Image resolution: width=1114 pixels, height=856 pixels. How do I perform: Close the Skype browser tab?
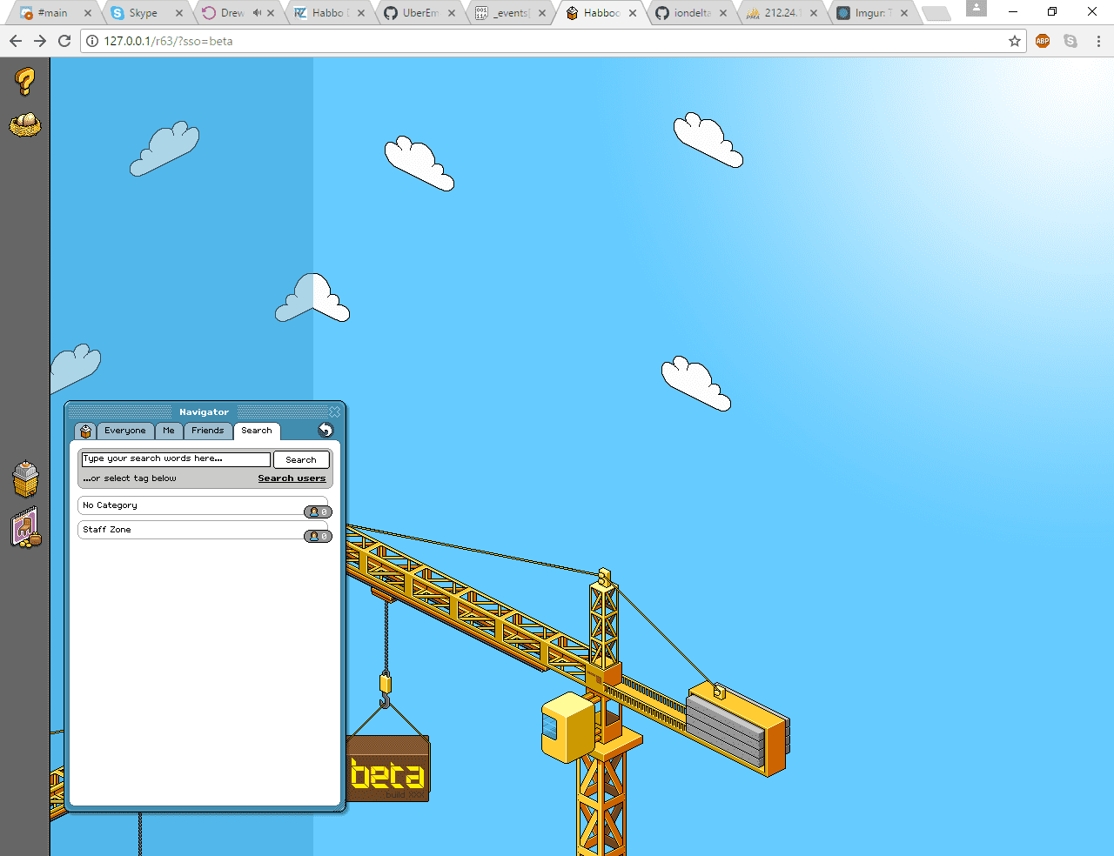[179, 13]
